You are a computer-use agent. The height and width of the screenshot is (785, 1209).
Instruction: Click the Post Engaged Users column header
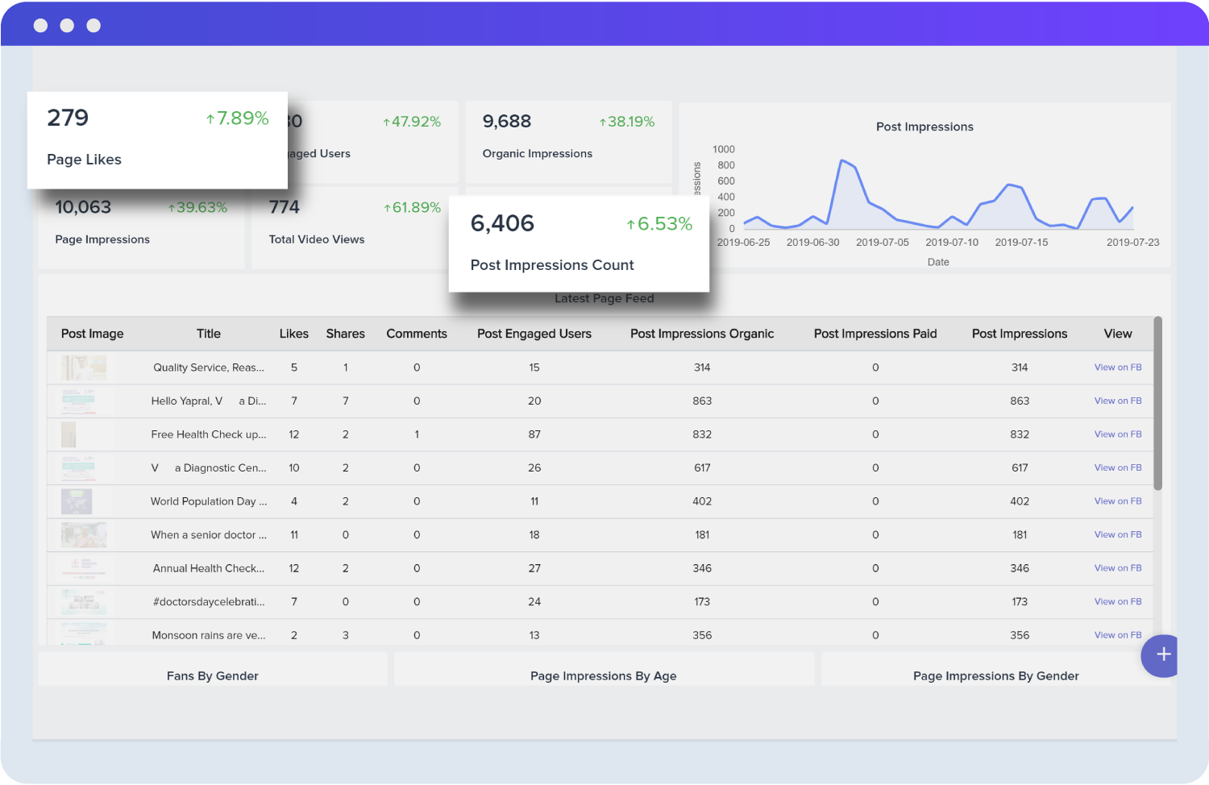pyautogui.click(x=534, y=334)
